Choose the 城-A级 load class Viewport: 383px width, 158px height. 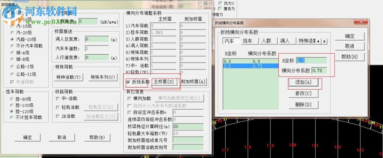(12, 53)
